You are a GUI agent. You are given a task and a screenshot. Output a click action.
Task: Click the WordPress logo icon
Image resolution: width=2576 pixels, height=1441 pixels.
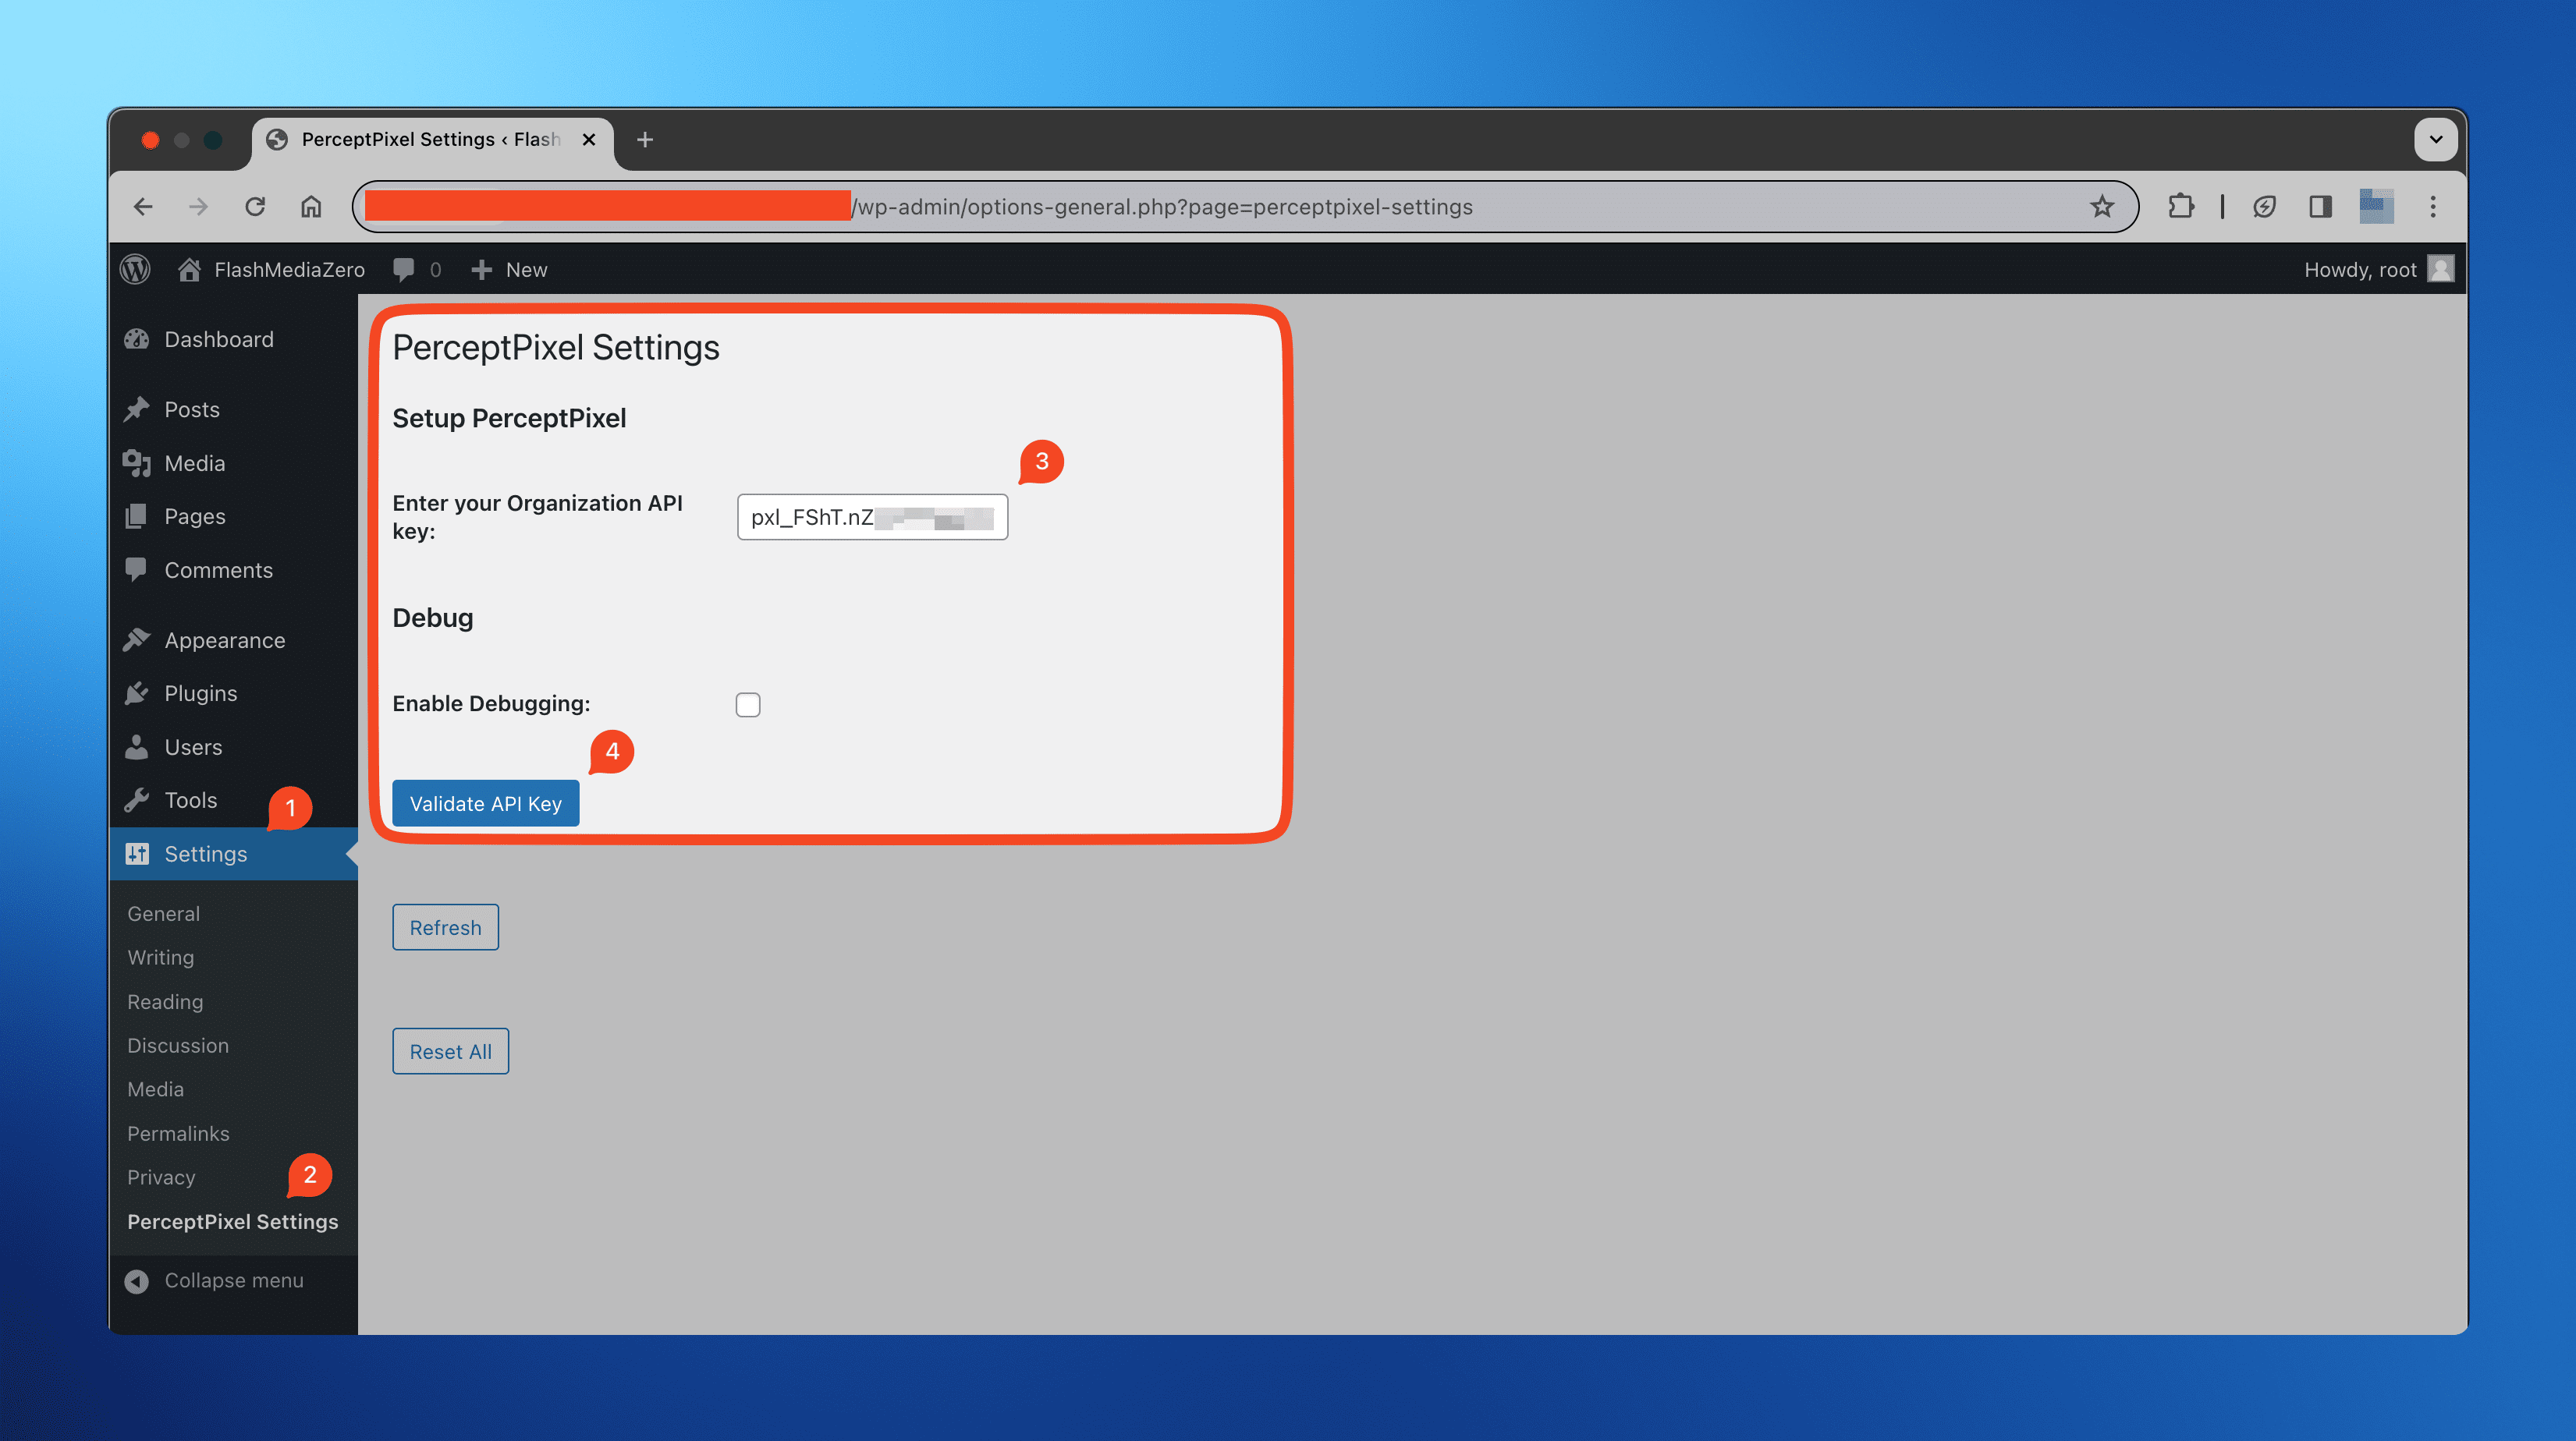tap(140, 269)
